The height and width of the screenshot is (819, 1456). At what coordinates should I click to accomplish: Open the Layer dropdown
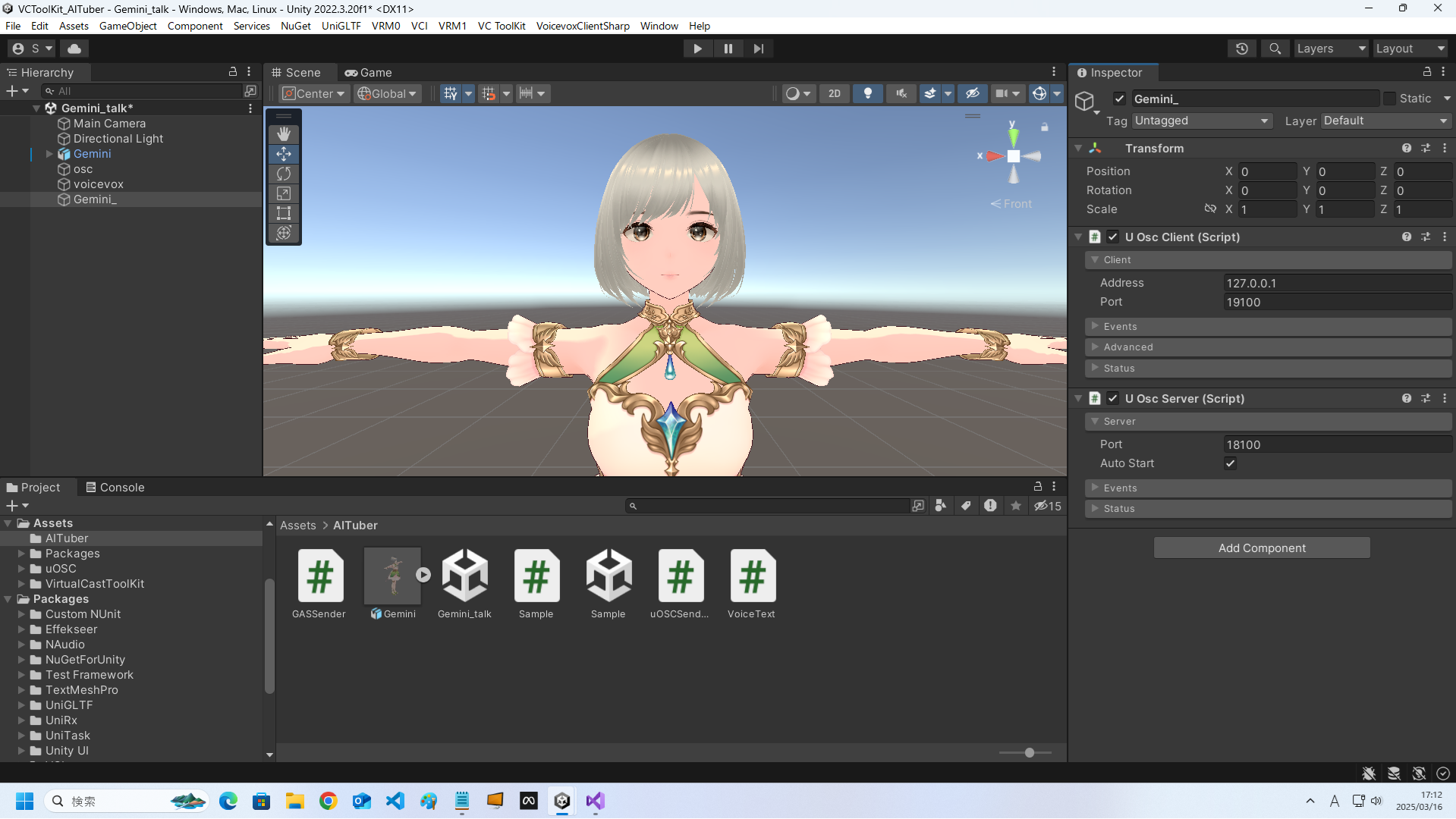[x=1386, y=121]
